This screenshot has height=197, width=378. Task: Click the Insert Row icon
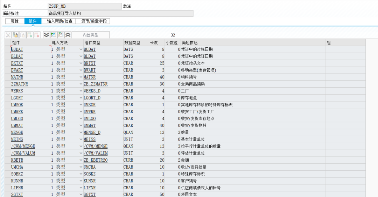pyautogui.click(x=30, y=35)
